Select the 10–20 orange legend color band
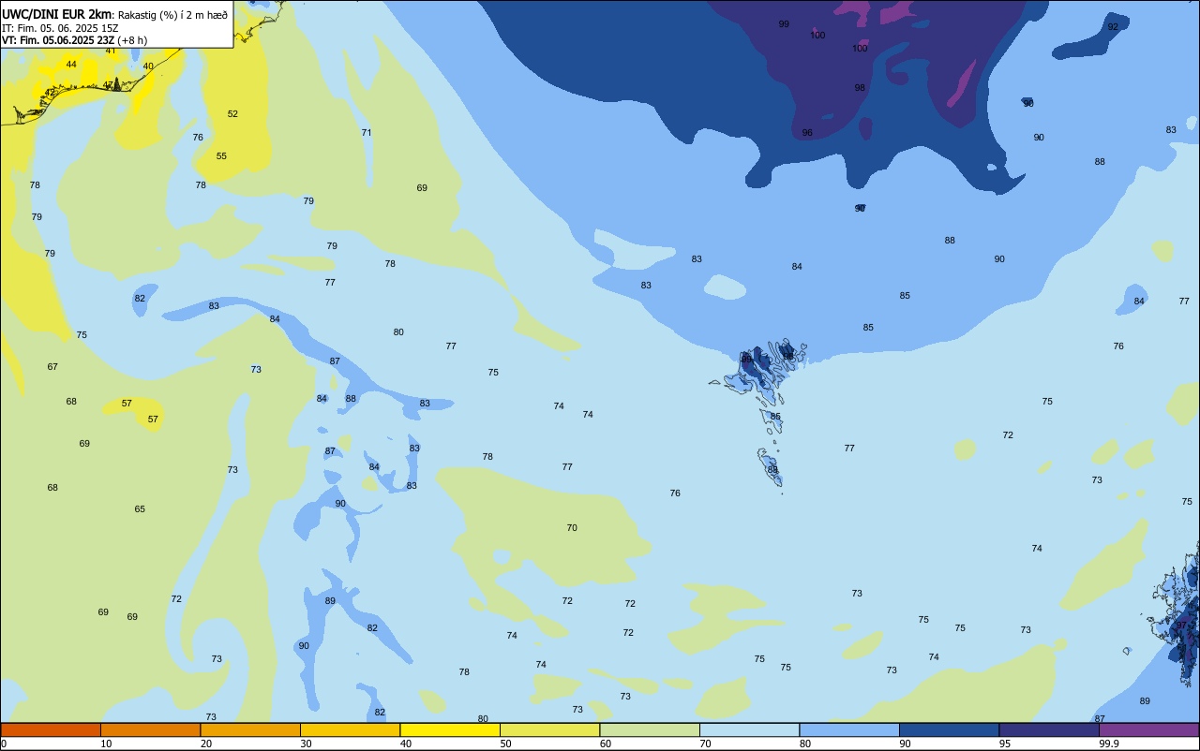The image size is (1200, 751). [150, 729]
